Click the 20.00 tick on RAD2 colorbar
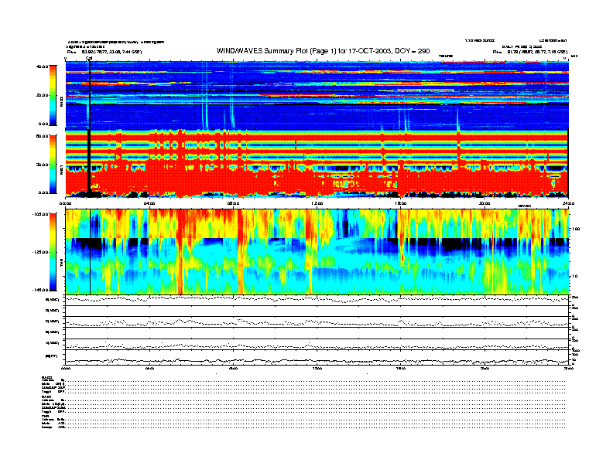 point(42,95)
